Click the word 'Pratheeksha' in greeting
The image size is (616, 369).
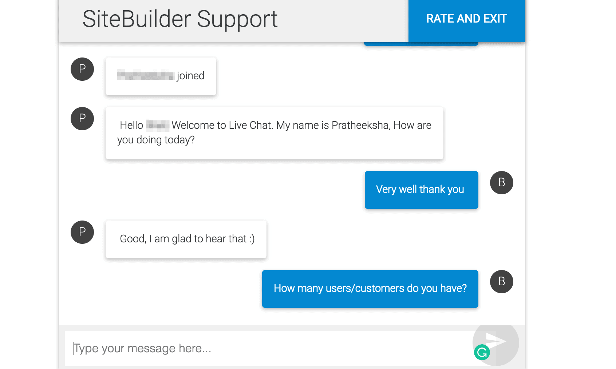(x=360, y=125)
